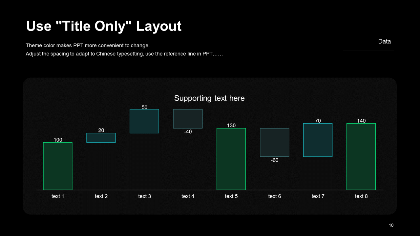Select the green bar above text 1
Screen dimensions: 420x236
[x=58, y=166]
